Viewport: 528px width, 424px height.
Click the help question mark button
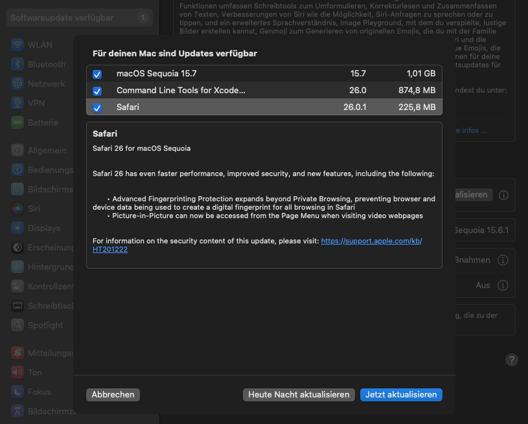click(512, 360)
